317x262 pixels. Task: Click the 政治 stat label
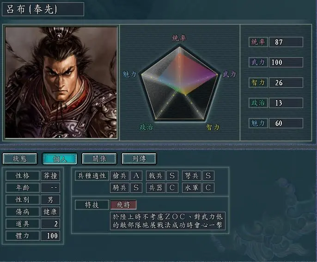tap(258, 103)
